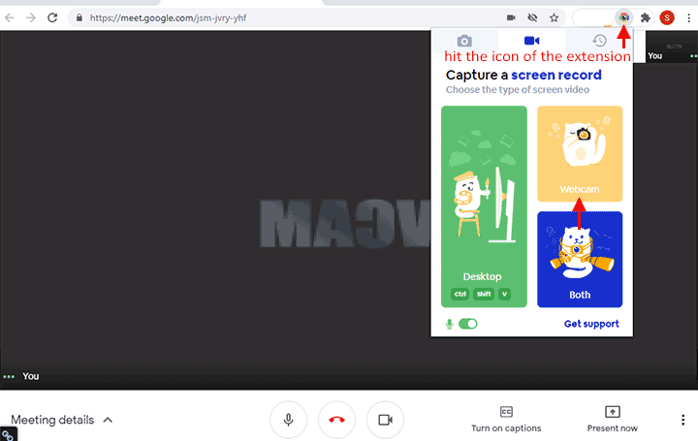The width and height of the screenshot is (698, 441).
Task: Click the ctrl shortcut key badge
Action: 460,294
